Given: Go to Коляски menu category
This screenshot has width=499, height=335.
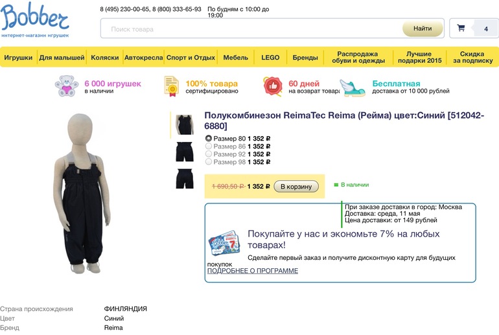Looking at the screenshot, I should tap(104, 58).
